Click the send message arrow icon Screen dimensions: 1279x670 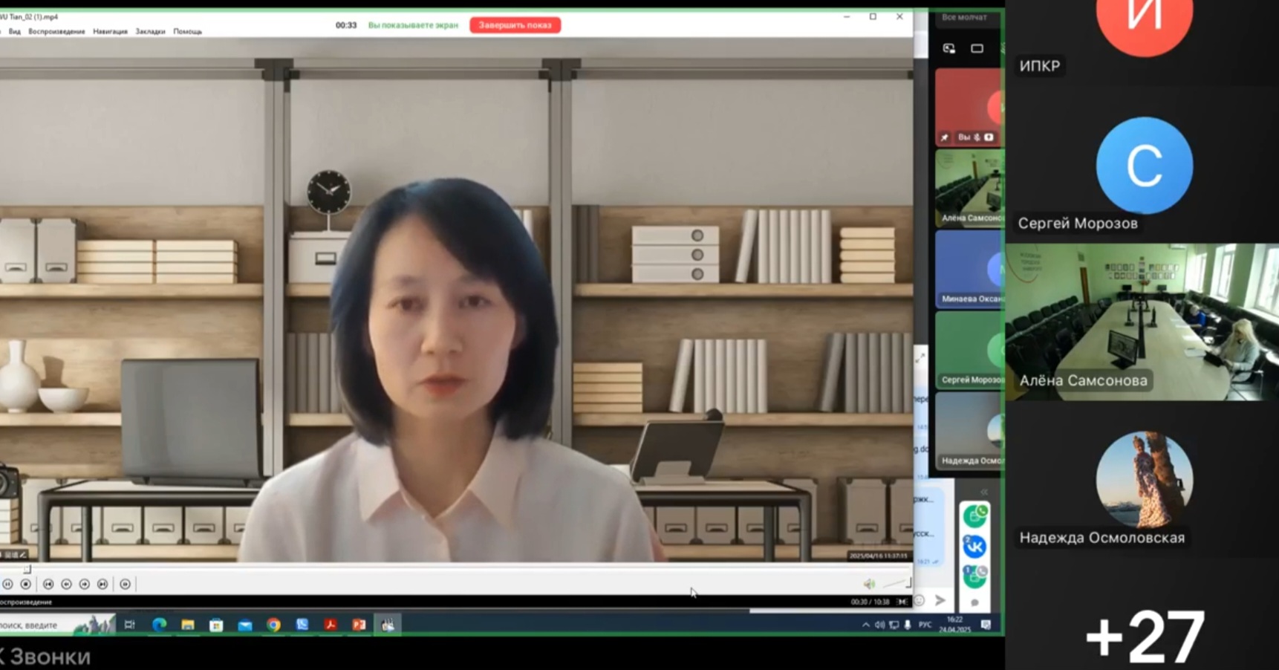940,600
